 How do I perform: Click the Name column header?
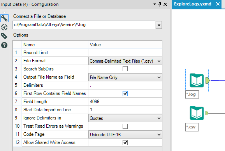(55, 45)
